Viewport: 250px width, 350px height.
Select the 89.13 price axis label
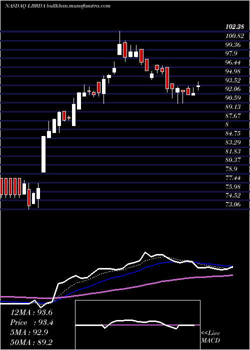click(x=233, y=106)
